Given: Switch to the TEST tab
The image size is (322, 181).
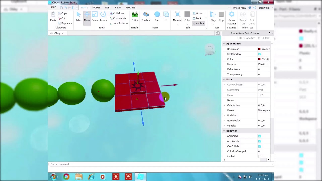Looking at the screenshot, I should click(108, 8).
